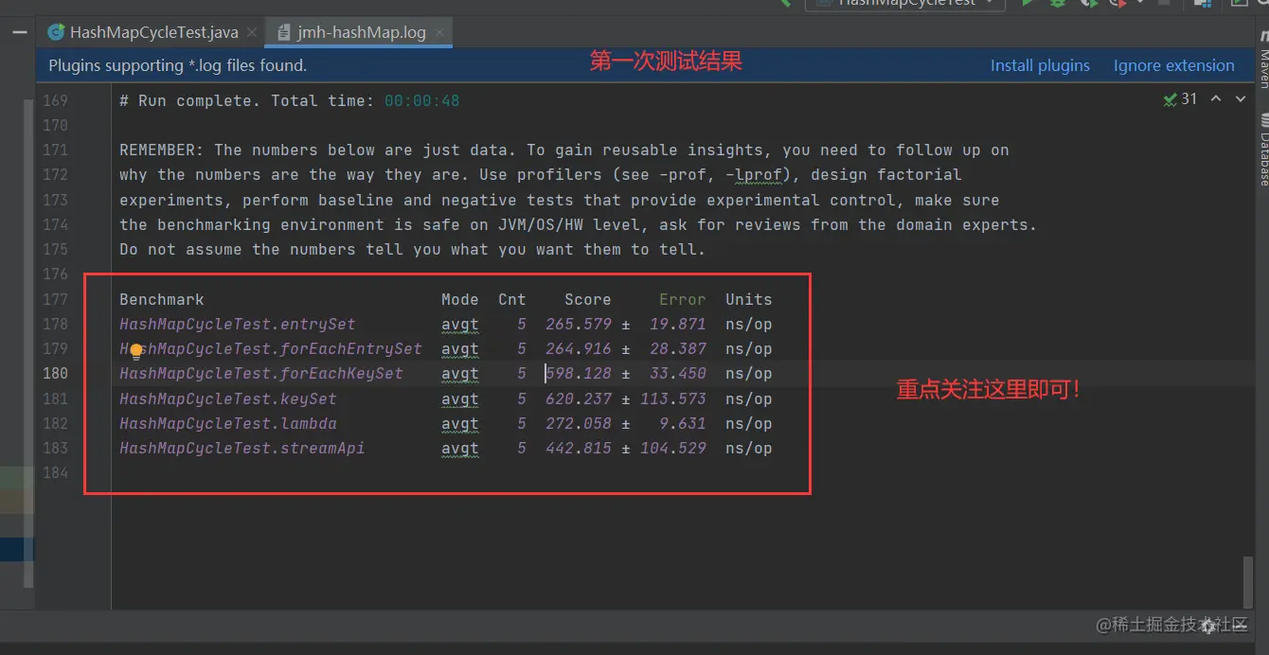
Task: Click the error value 19.871
Action: click(x=678, y=324)
